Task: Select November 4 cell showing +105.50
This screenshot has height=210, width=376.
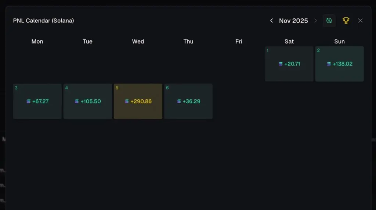Action: [87, 101]
